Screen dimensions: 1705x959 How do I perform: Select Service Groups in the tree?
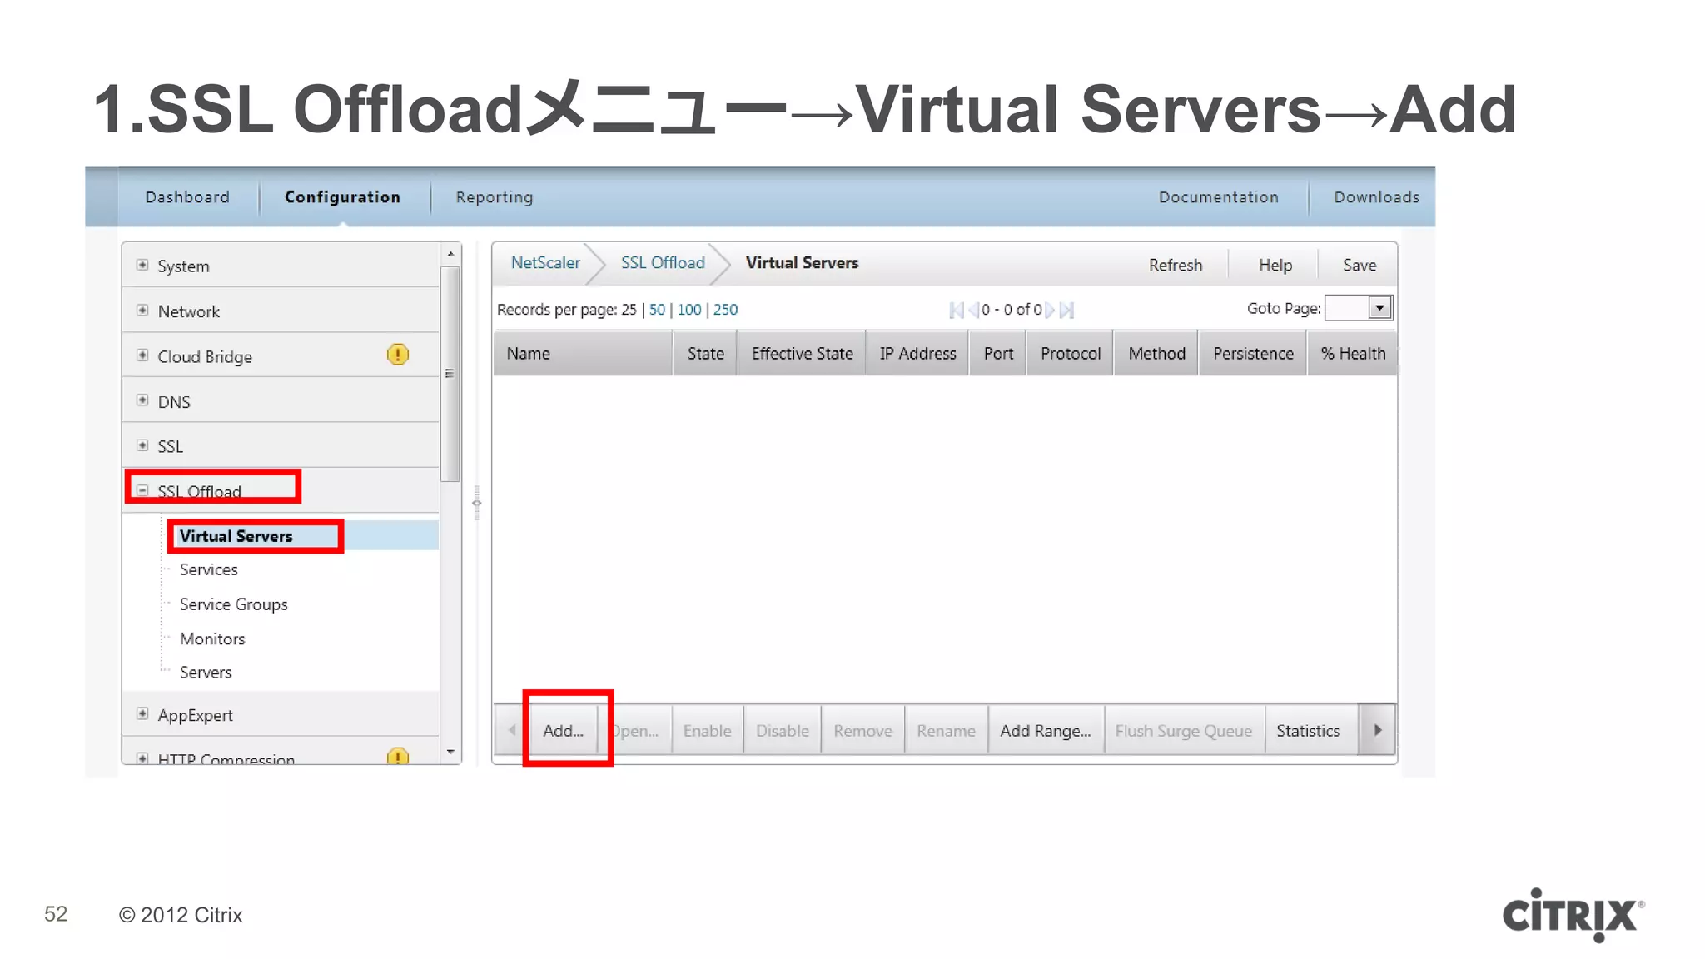coord(234,604)
